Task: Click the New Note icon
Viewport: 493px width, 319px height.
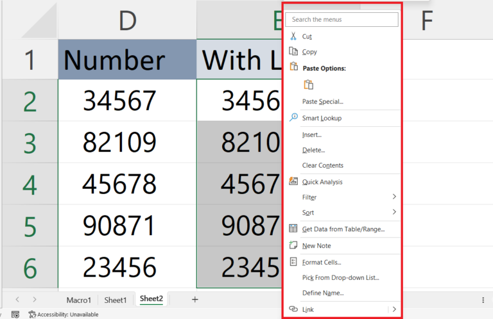Action: coord(293,246)
